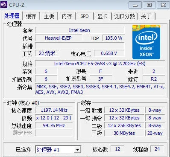Click the 20-way L3 associativity value
The width and height of the screenshot is (170, 157).
[155, 133]
